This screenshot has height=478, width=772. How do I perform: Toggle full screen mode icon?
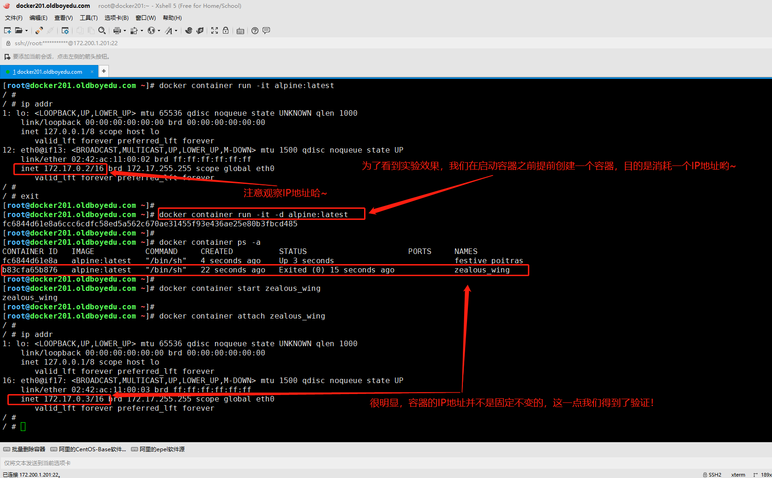click(x=215, y=30)
